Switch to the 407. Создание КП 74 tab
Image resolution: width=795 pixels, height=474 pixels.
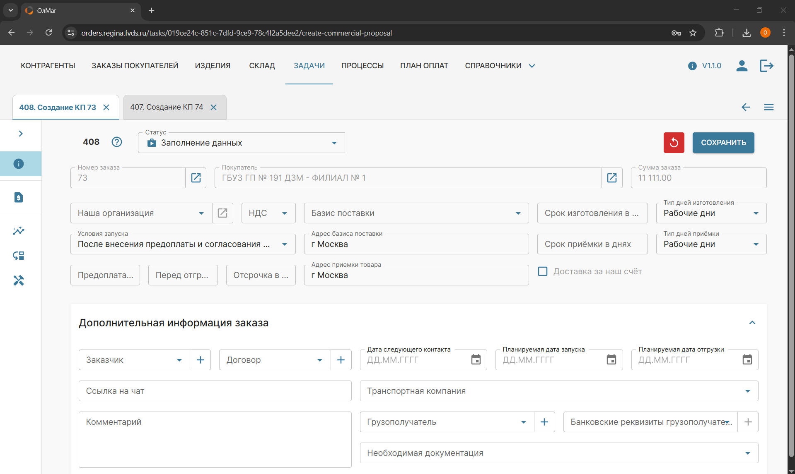click(x=167, y=107)
